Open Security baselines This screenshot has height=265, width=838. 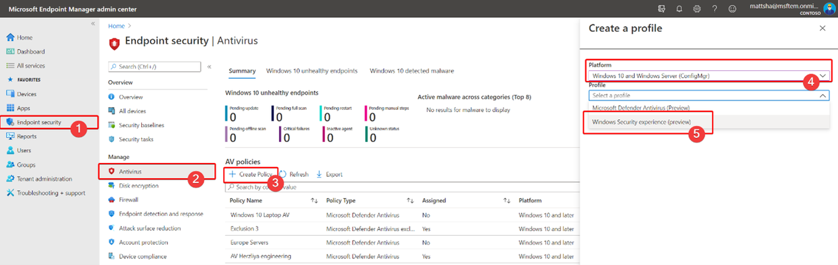pos(141,125)
